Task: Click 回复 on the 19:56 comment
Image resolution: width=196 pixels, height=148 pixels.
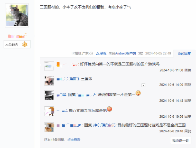Action: pos(188,117)
